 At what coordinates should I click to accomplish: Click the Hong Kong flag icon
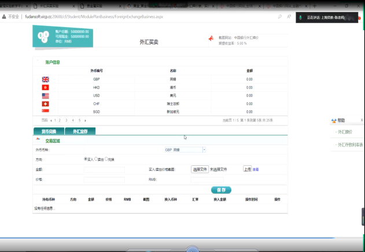click(x=46, y=87)
